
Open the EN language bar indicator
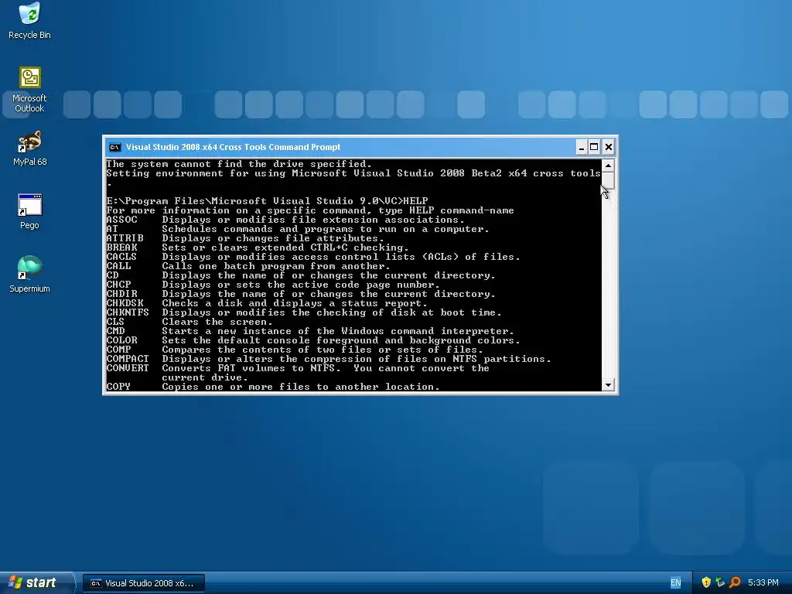(675, 582)
